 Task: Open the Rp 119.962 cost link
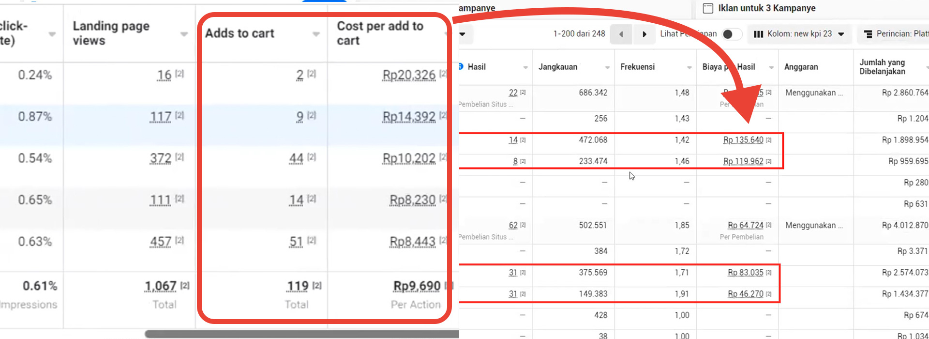tap(743, 161)
